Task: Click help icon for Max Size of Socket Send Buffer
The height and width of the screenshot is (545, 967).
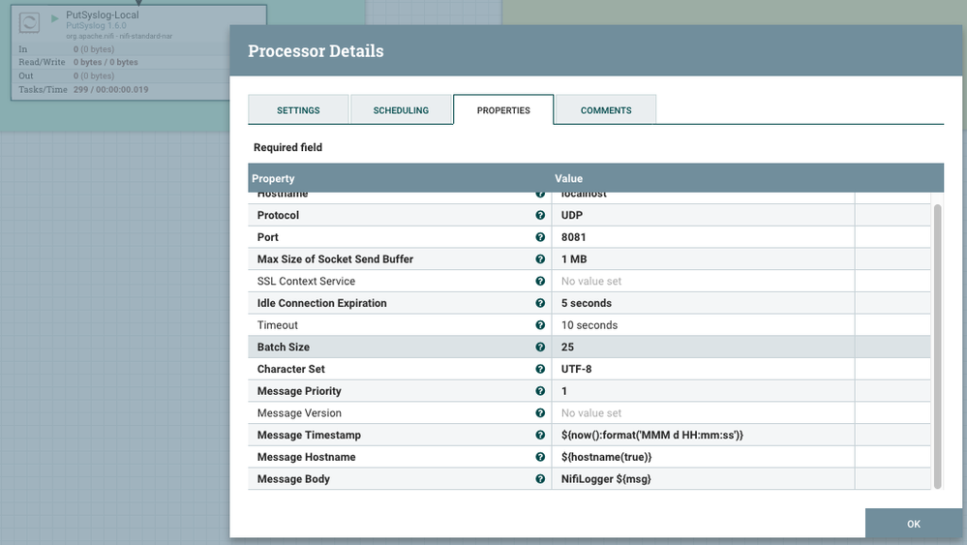Action: click(540, 259)
